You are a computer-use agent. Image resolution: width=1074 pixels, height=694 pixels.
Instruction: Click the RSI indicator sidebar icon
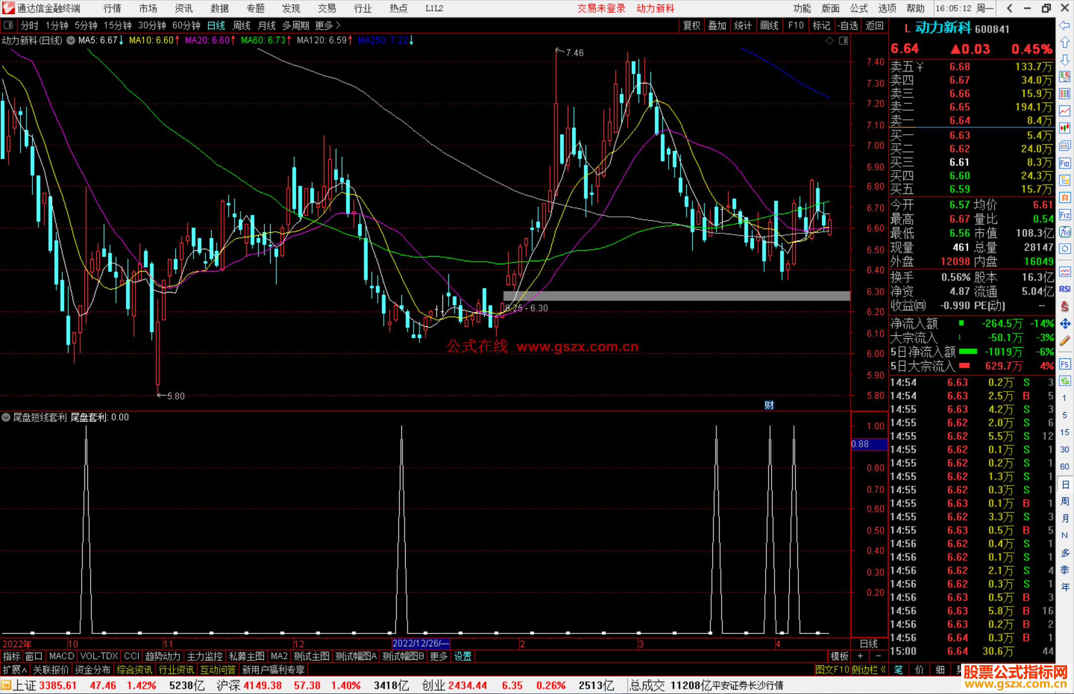[1065, 289]
